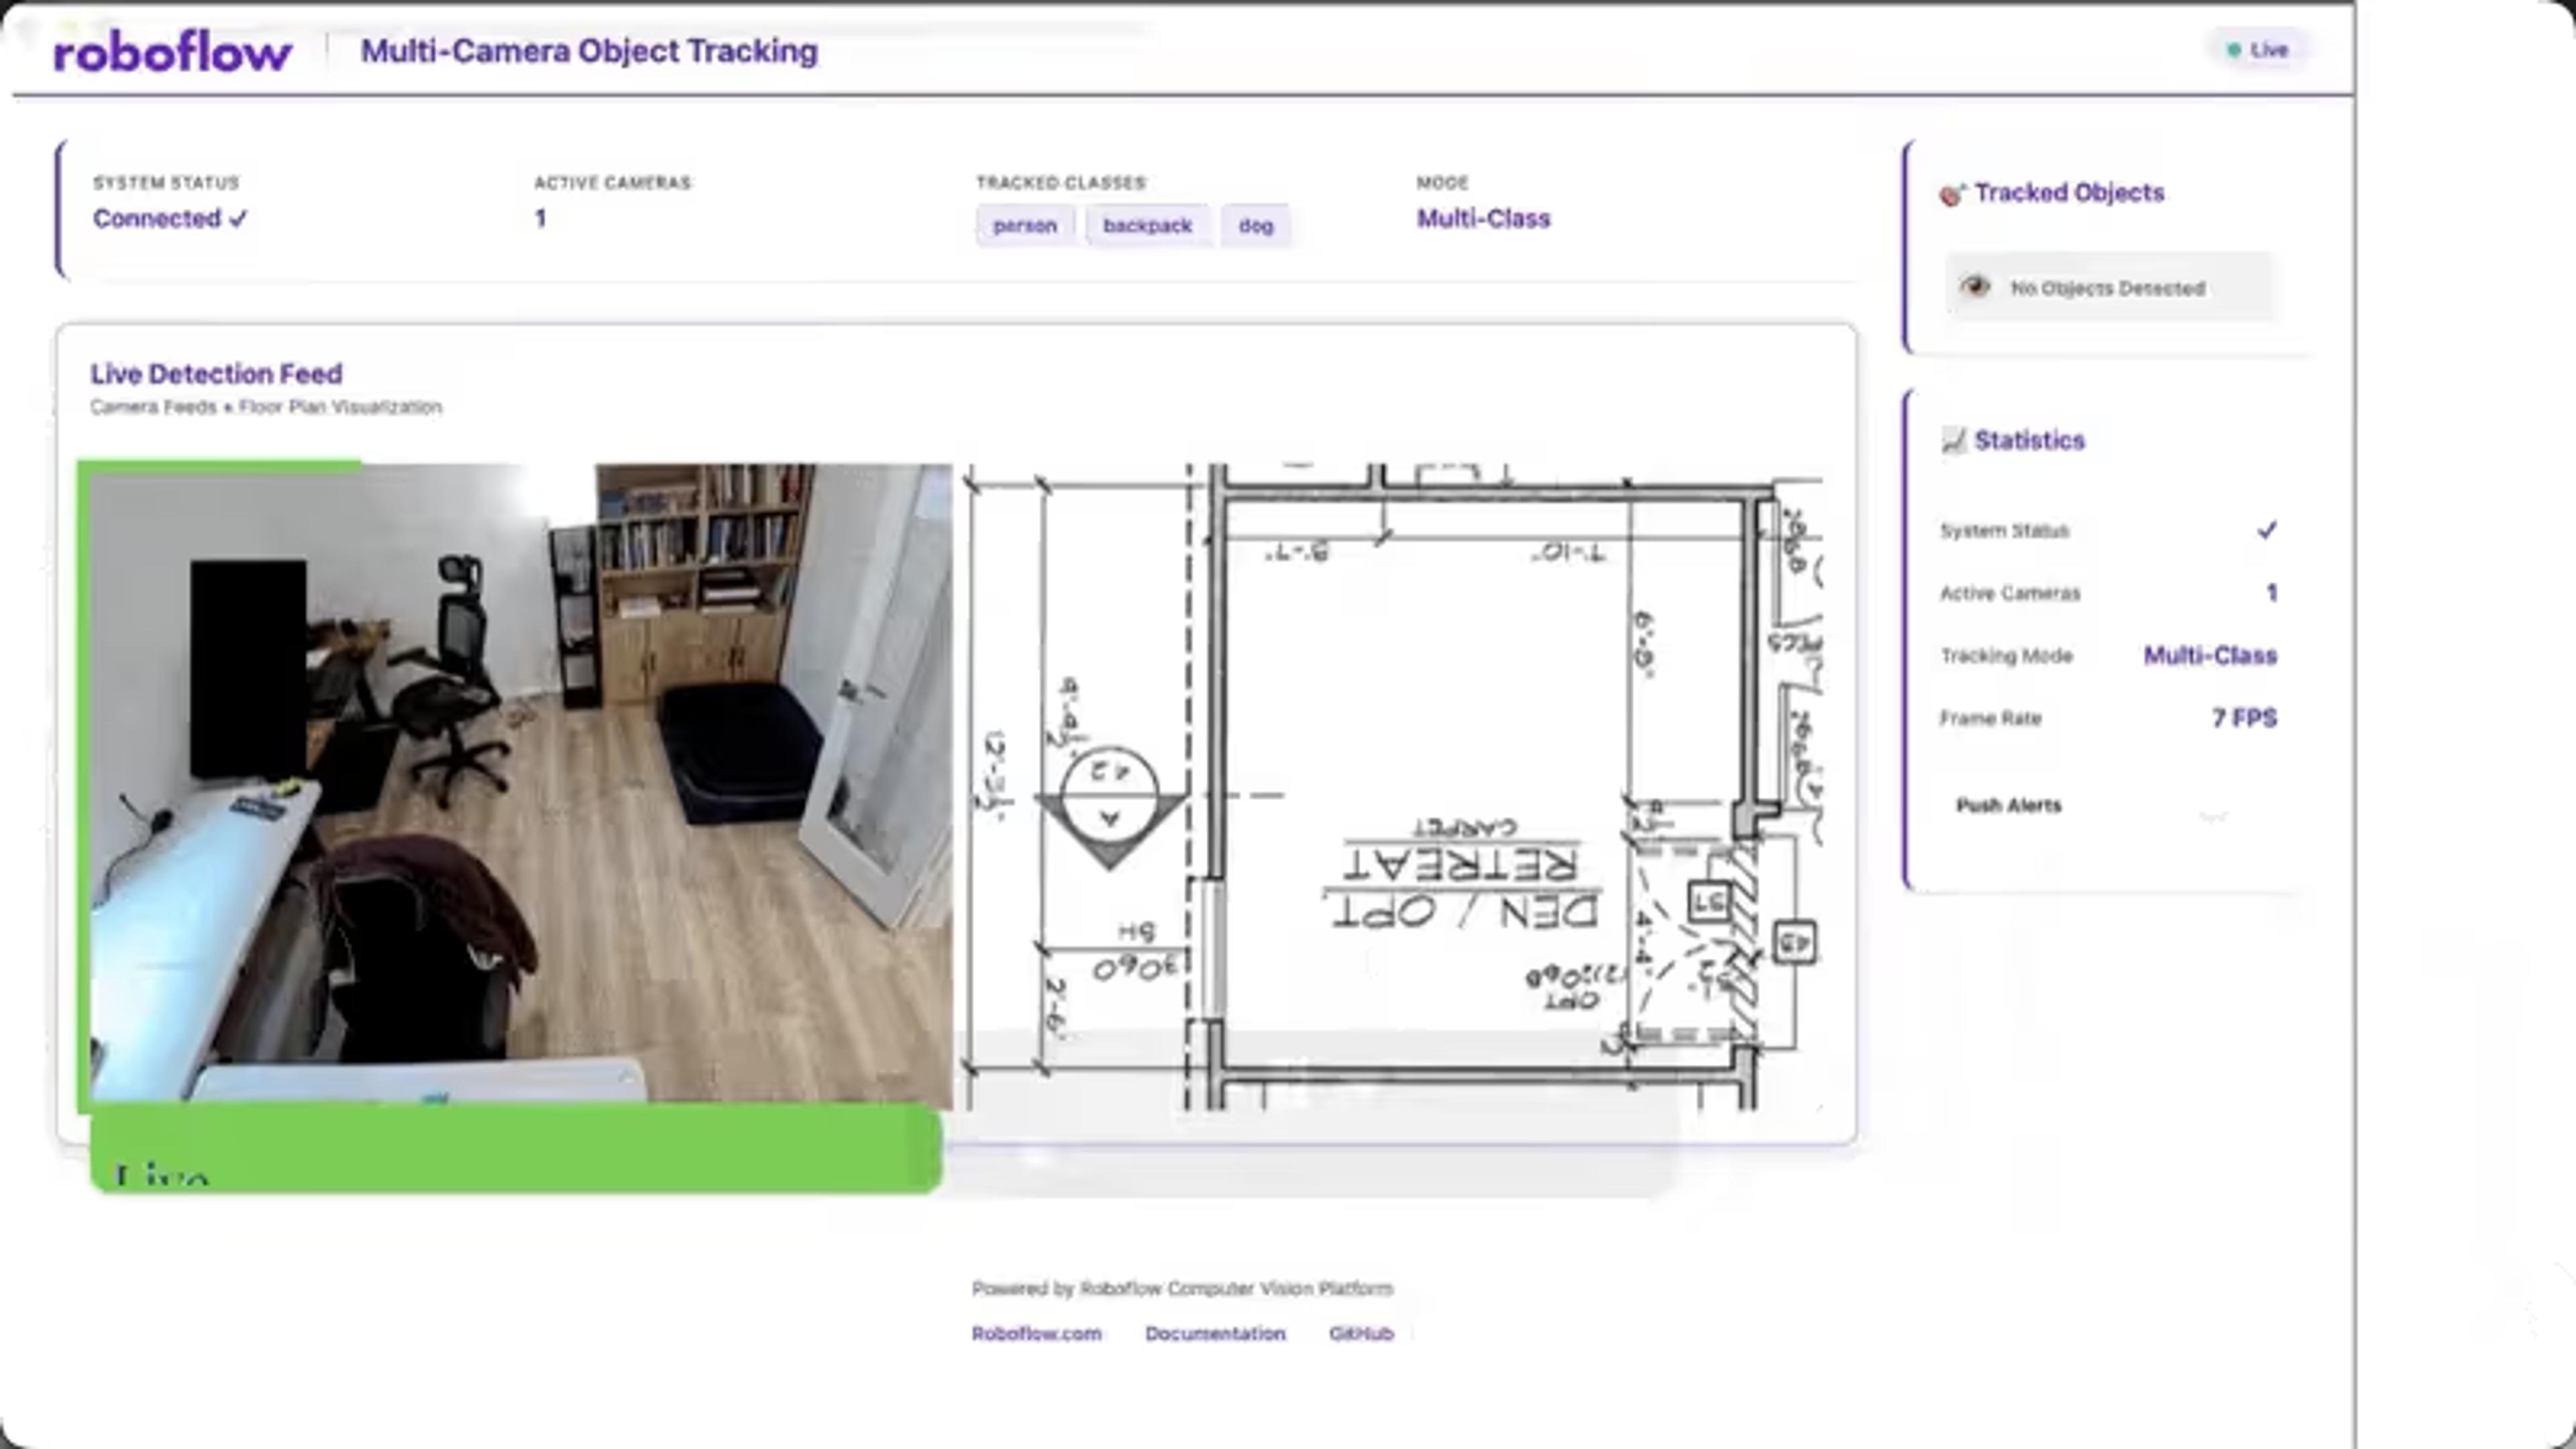2576x1449 pixels.
Task: Click the Connected ✓ system status value
Action: pos(170,219)
